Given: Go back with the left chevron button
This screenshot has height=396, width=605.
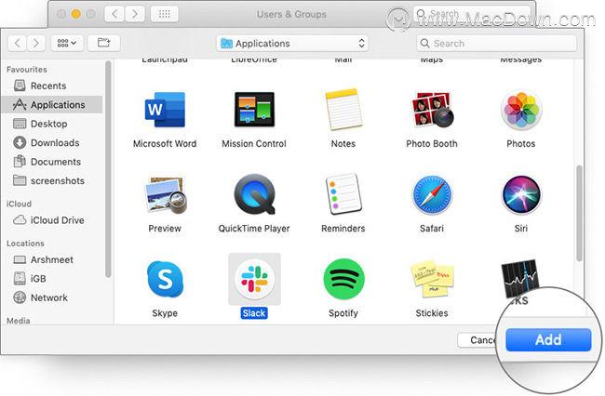Looking at the screenshot, I should point(18,43).
